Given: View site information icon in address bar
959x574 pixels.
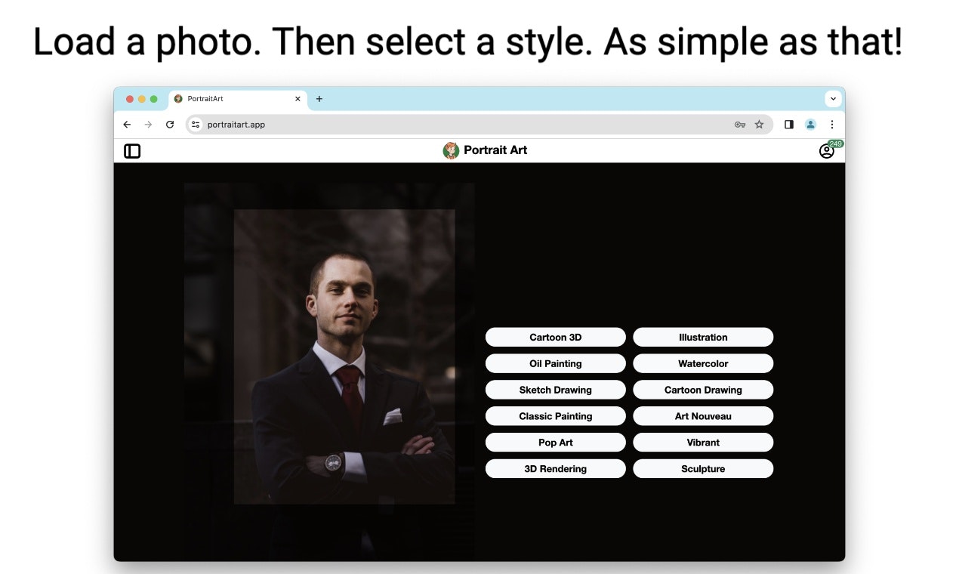Looking at the screenshot, I should (x=196, y=125).
